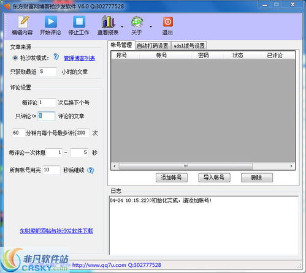This screenshot has width=306, height=273.
Task: Click the 导入帐号 button
Action: (x=214, y=178)
